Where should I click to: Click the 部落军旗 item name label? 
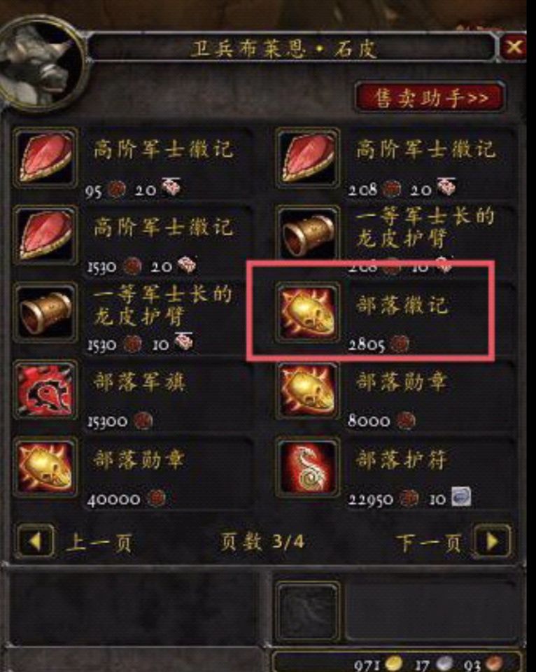tap(139, 382)
